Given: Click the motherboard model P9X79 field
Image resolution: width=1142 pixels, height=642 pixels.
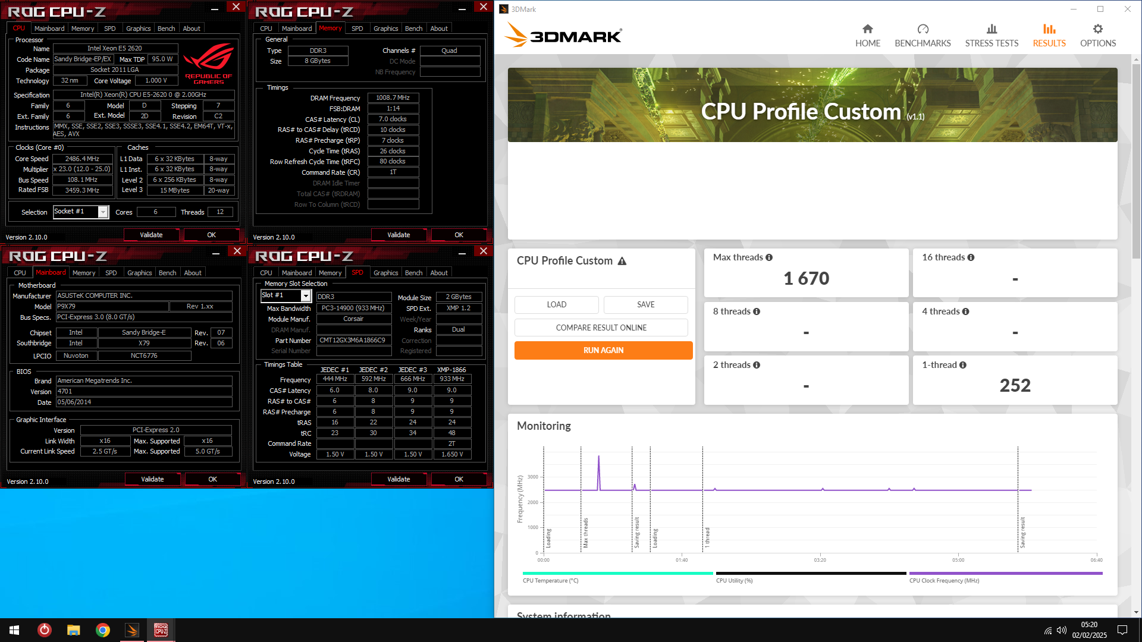Looking at the screenshot, I should 112,306.
